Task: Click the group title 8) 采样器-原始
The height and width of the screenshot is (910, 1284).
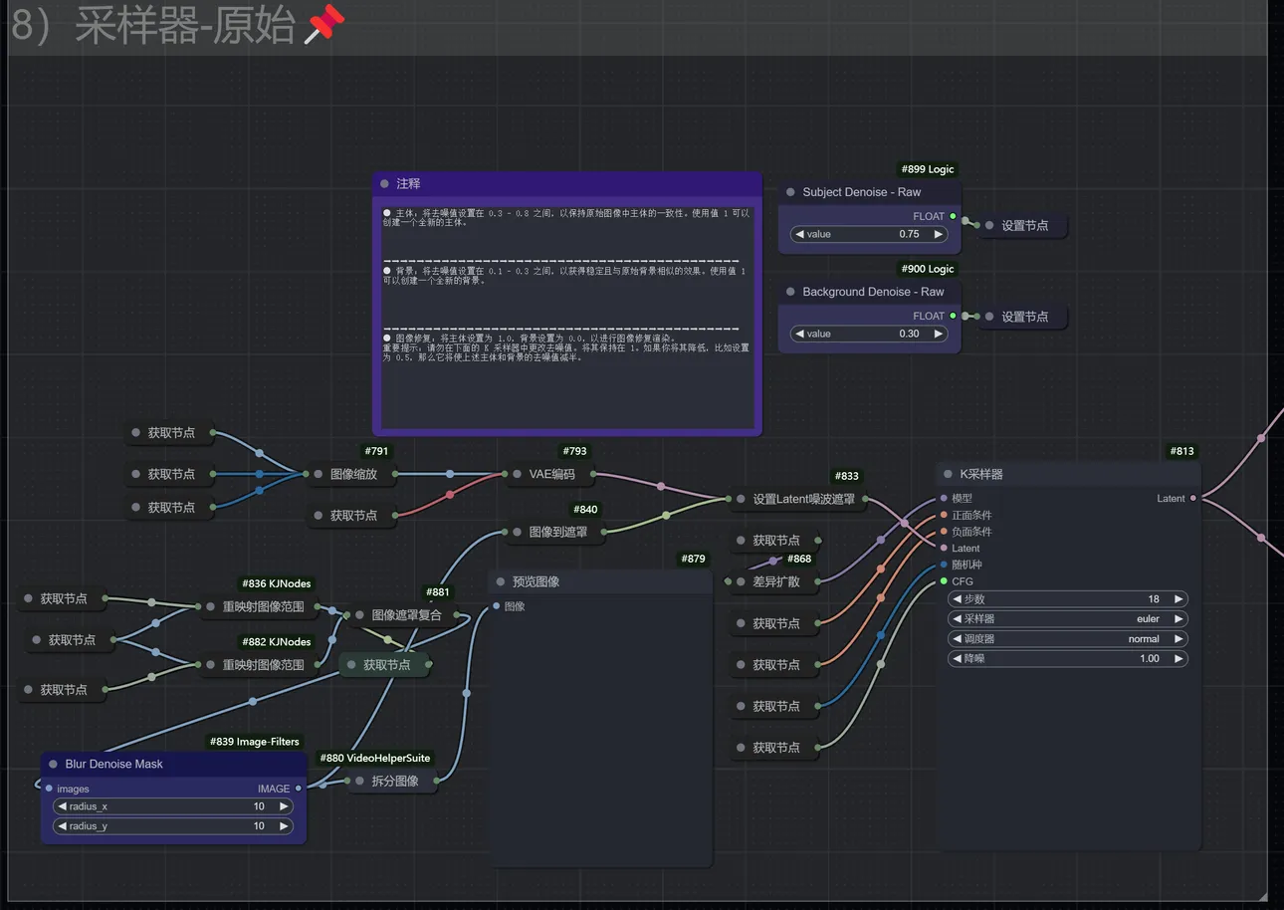Action: click(x=152, y=26)
